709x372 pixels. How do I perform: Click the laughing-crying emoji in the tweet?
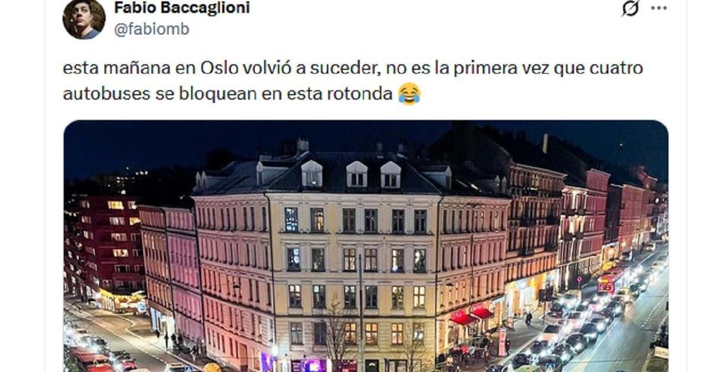[x=409, y=94]
